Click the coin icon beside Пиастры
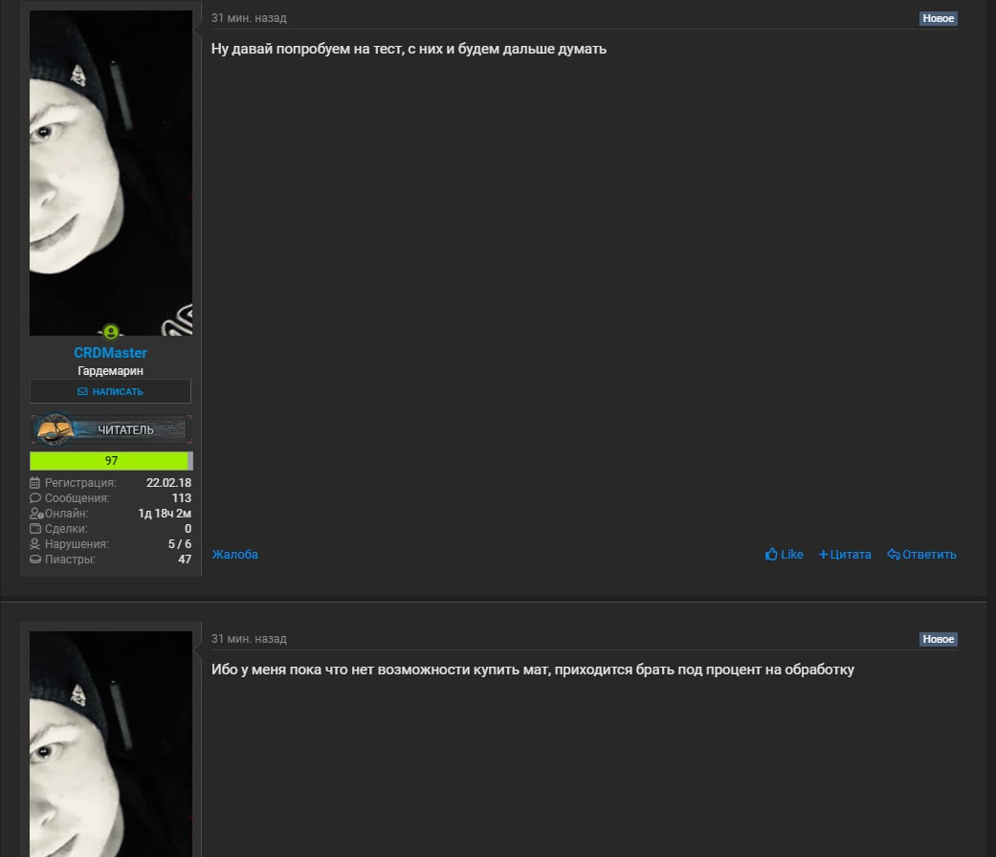Viewport: 996px width, 857px height. coord(35,560)
